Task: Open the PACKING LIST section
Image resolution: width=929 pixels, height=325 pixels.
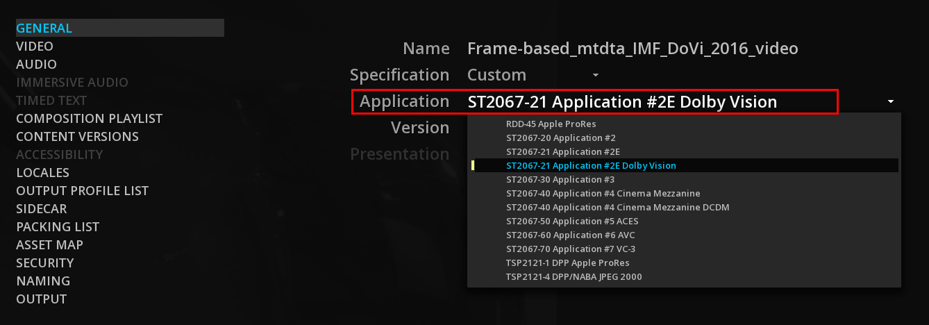Action: pos(58,227)
